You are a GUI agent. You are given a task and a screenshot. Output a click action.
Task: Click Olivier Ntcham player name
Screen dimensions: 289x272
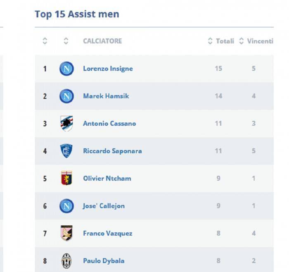(107, 179)
